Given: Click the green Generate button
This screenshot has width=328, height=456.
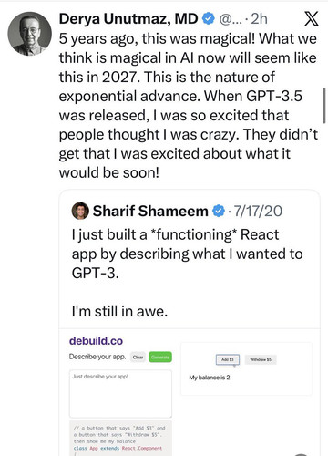Looking at the screenshot, I should 160,358.
